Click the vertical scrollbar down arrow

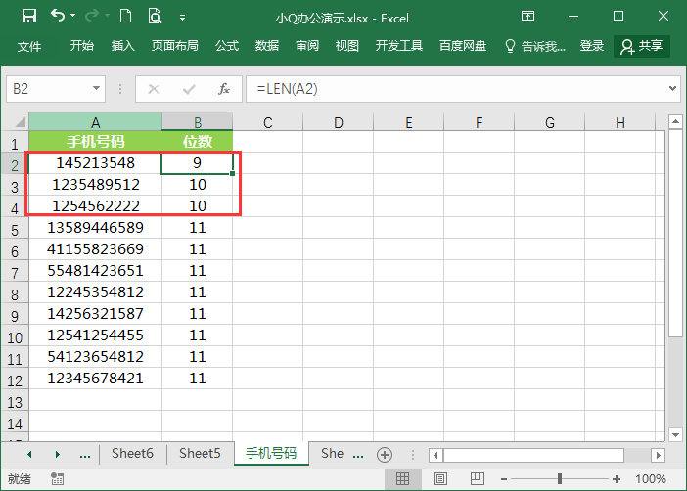point(675,434)
